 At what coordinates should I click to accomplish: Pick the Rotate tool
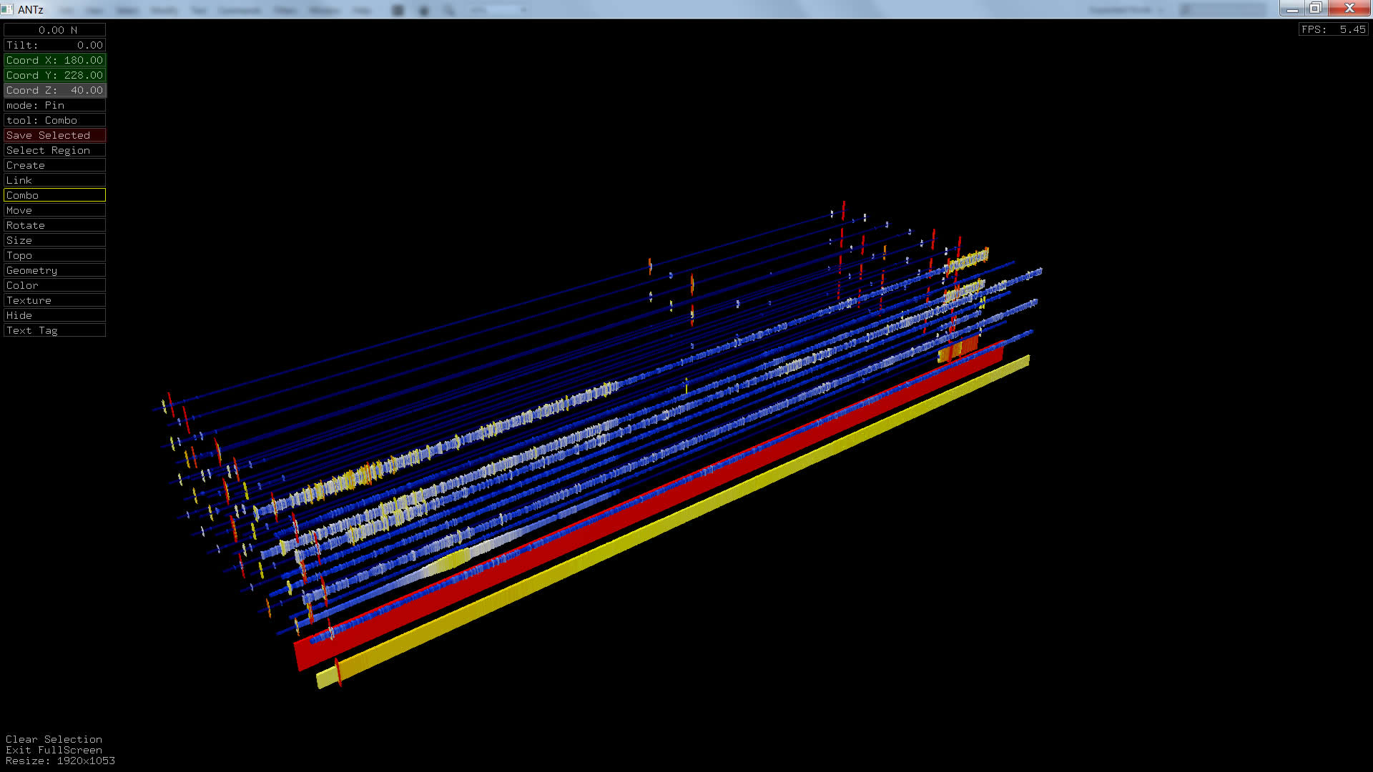coord(54,225)
